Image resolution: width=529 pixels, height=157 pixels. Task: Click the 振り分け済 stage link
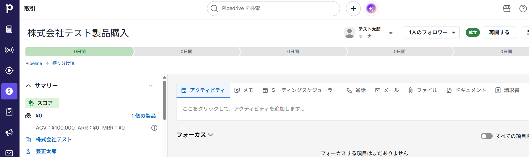coord(63,63)
